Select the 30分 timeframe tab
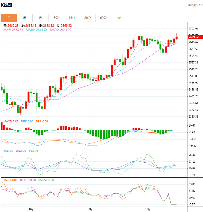This screenshot has width=203, height=212. click(87, 18)
